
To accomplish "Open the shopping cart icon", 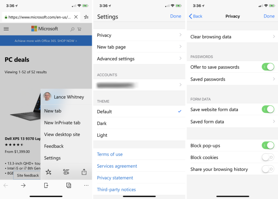I will coord(79,29).
